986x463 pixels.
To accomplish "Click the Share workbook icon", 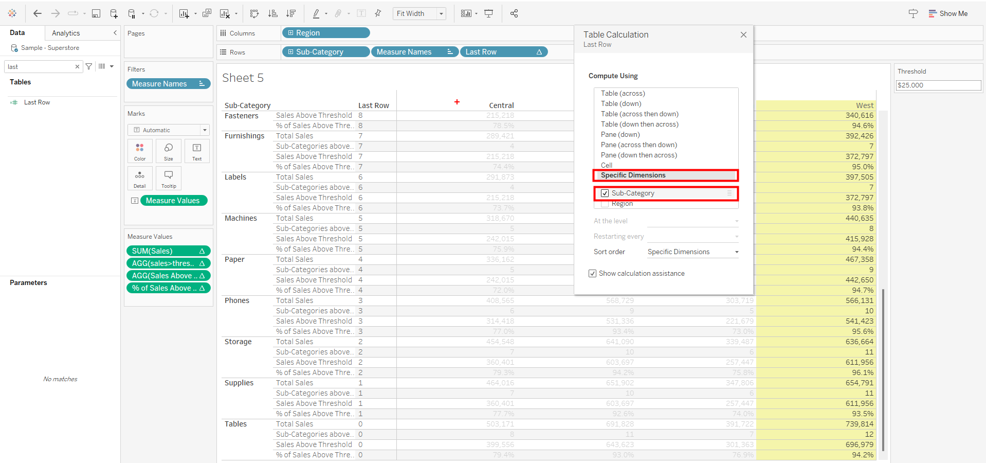I will pos(514,13).
